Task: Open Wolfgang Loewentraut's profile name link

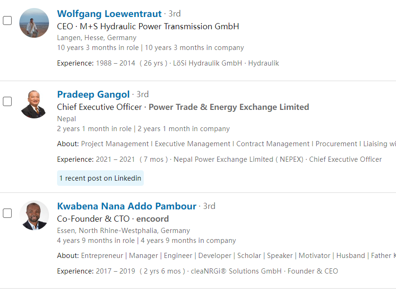Action: point(109,14)
